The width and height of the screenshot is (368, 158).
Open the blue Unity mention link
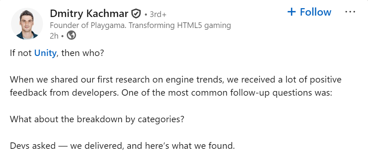point(45,54)
